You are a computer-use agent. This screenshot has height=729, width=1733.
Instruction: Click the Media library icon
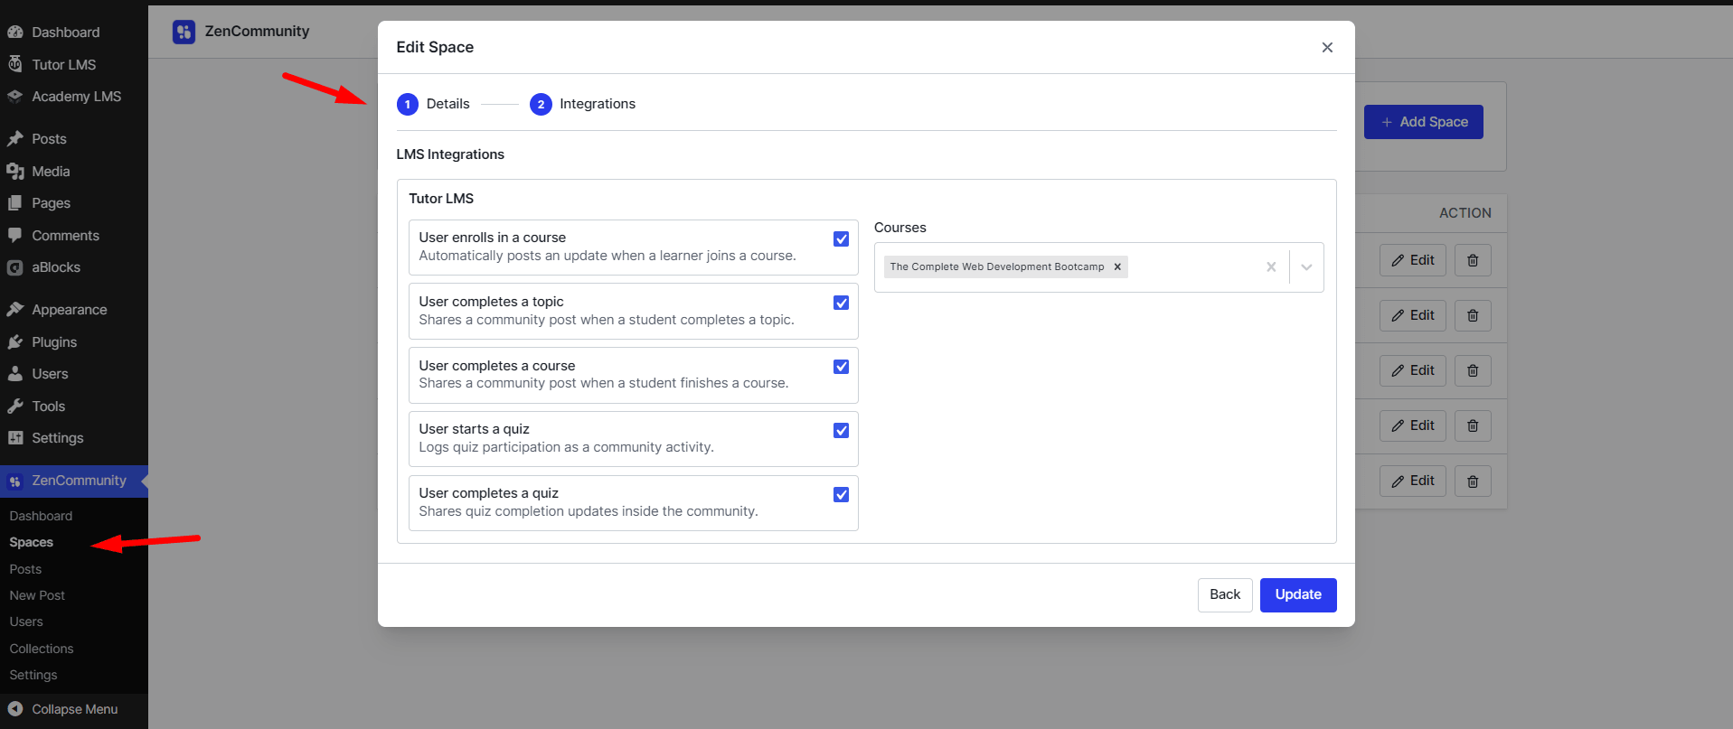pyautogui.click(x=15, y=172)
